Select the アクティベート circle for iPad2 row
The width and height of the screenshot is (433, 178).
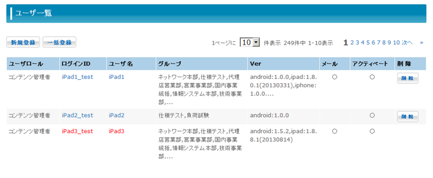372,116
